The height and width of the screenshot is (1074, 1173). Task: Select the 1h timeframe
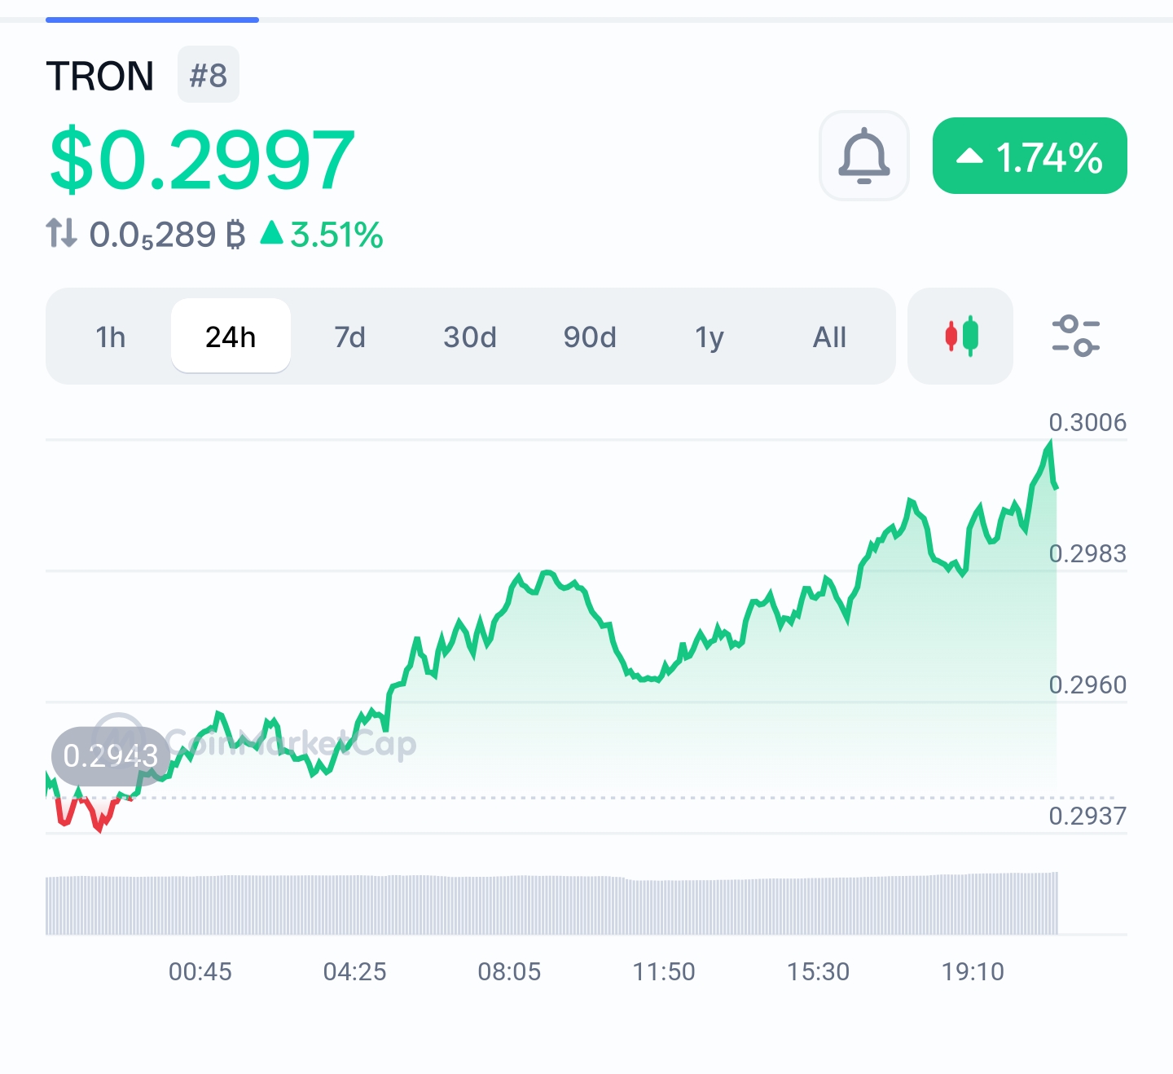coord(111,337)
